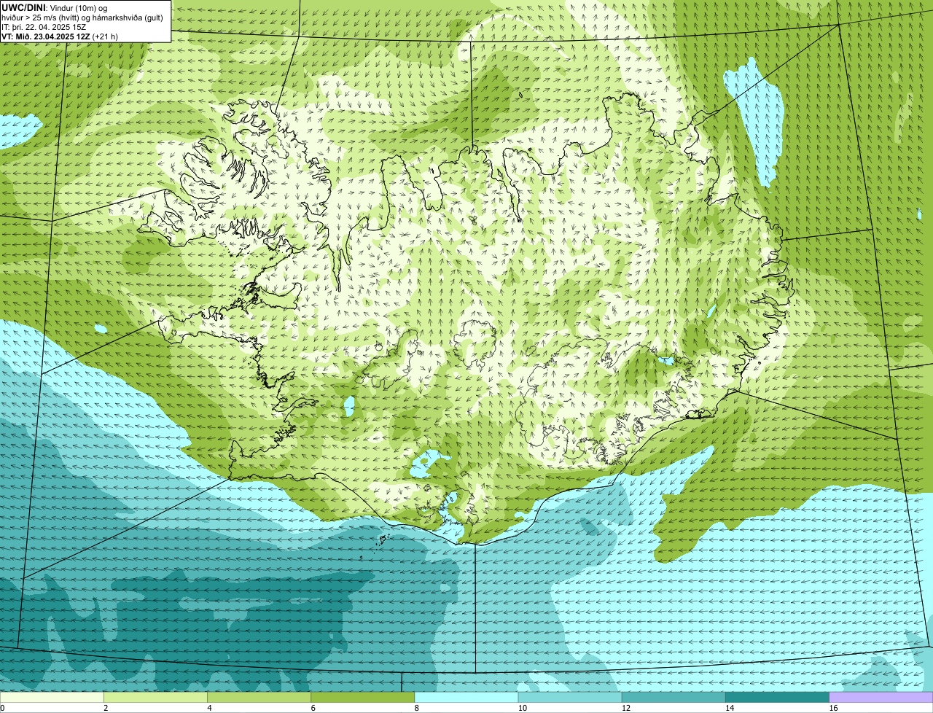Image resolution: width=933 pixels, height=713 pixels.
Task: Click the legend label '8'
Action: click(417, 708)
